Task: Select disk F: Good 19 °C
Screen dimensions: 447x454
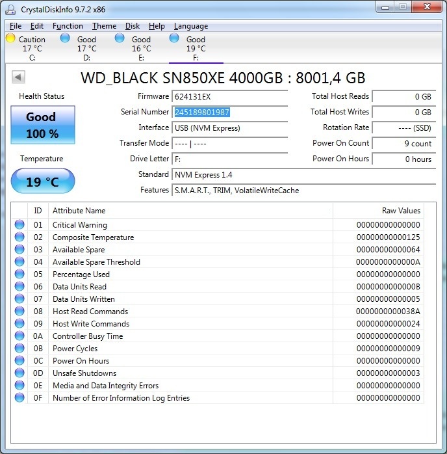Action: (x=196, y=48)
